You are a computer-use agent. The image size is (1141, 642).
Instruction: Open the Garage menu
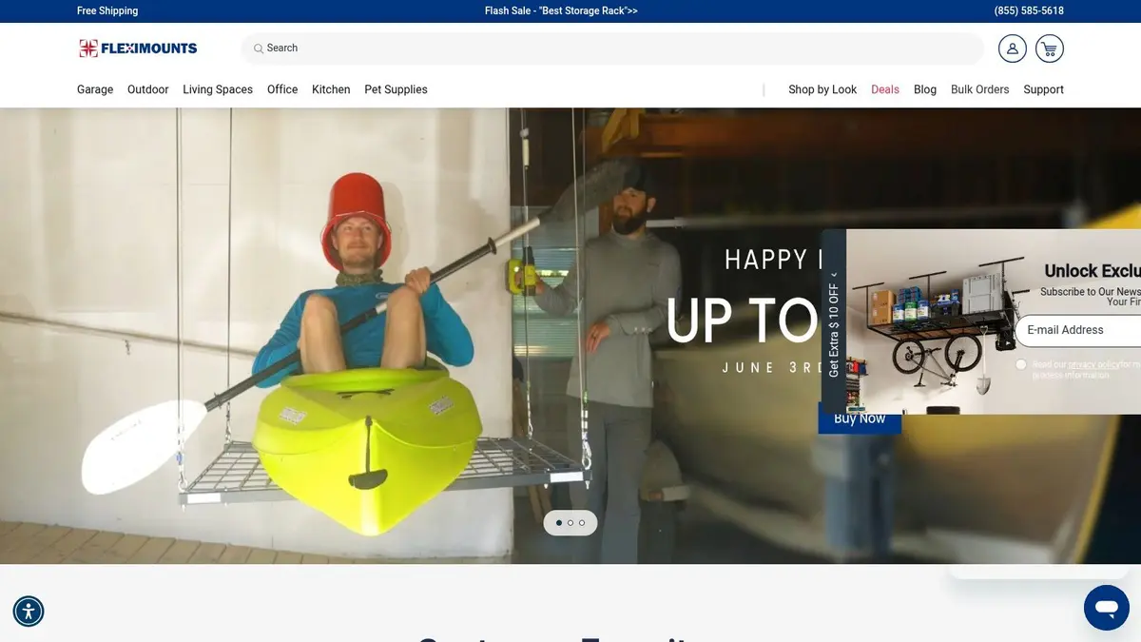95,89
